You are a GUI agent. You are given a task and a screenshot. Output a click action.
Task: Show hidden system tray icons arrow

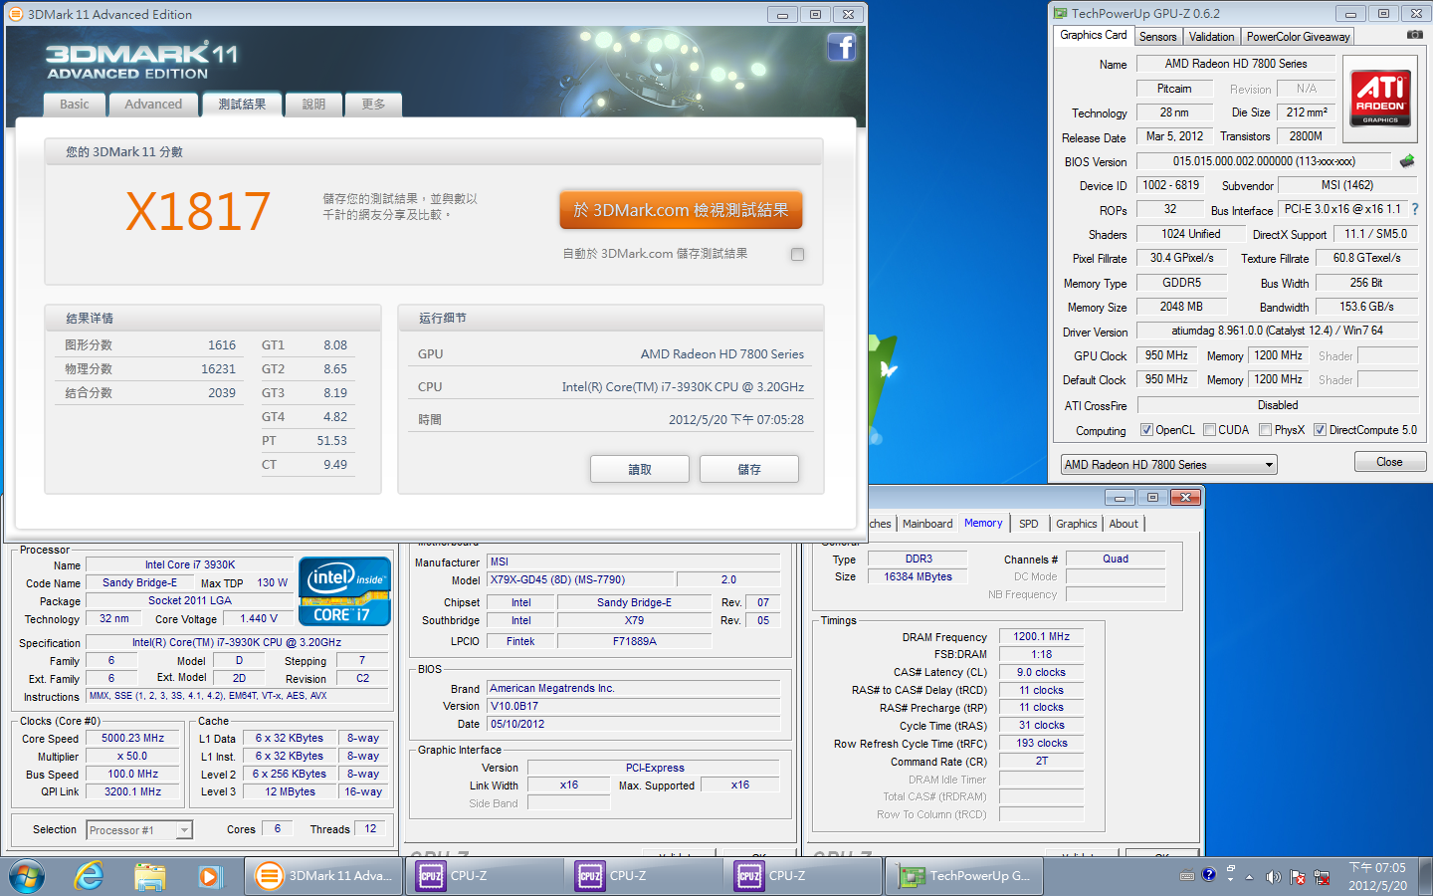click(x=1249, y=877)
